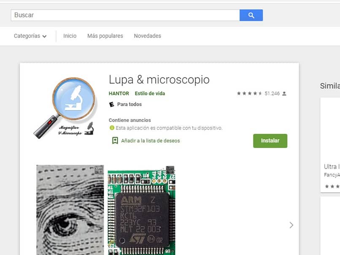
Task: Open the banknote eye screenshot thumbnail
Action: tap(70, 210)
